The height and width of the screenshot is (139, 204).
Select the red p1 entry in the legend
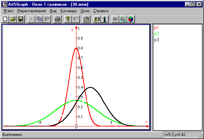pos(156,28)
